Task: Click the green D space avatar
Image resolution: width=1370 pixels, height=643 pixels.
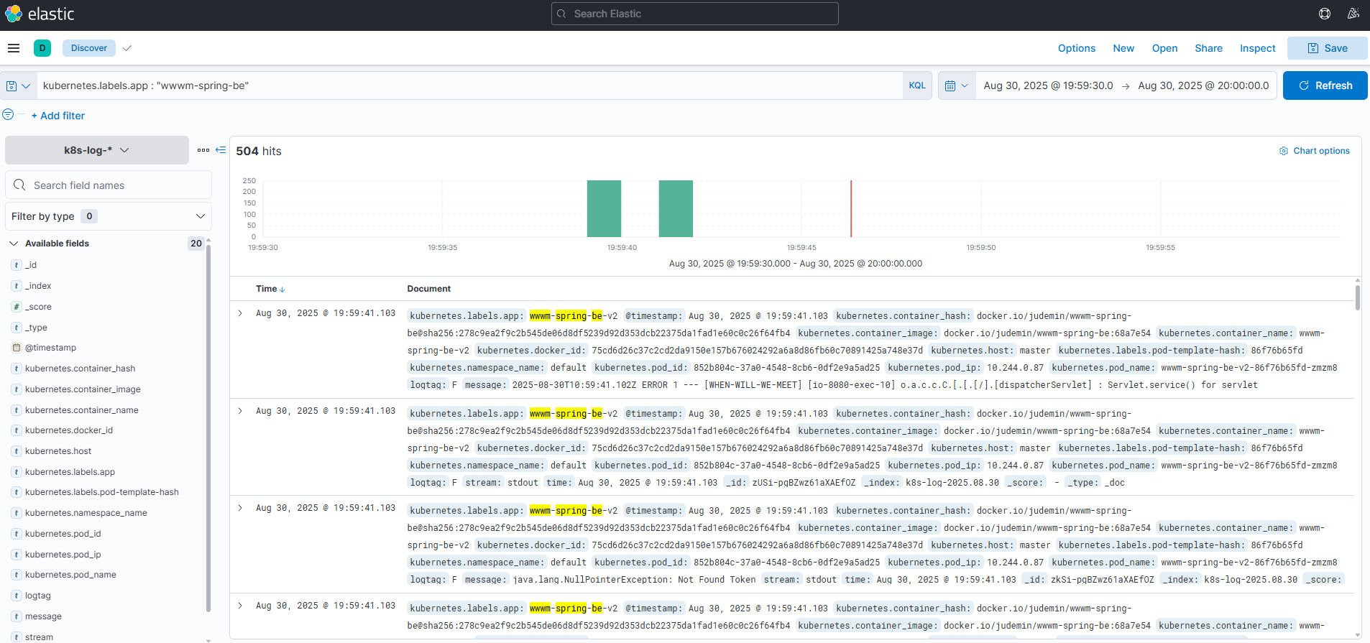Action: pos(42,48)
